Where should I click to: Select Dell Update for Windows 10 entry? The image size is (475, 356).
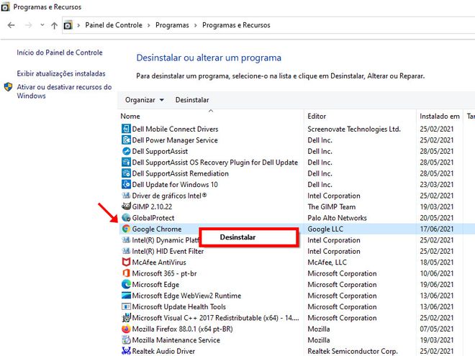pyautogui.click(x=175, y=185)
